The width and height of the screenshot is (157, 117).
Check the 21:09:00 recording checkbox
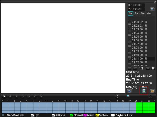(x=130, y=51)
